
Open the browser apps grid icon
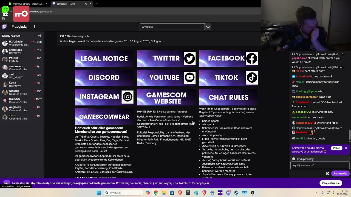pos(4,18)
